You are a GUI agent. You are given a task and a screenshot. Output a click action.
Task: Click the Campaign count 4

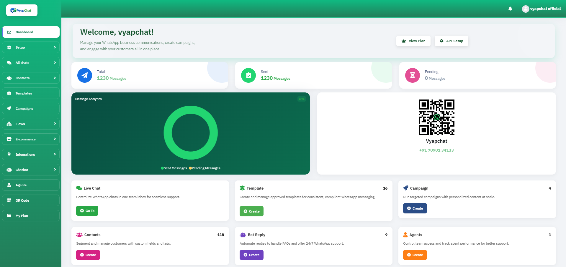tap(550, 188)
